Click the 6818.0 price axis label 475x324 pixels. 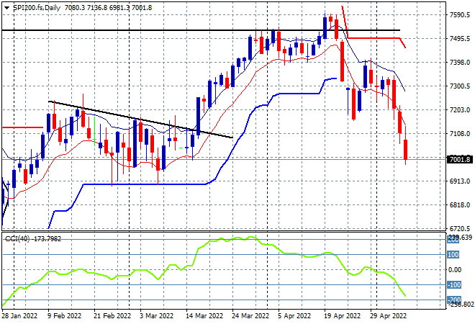pyautogui.click(x=460, y=205)
